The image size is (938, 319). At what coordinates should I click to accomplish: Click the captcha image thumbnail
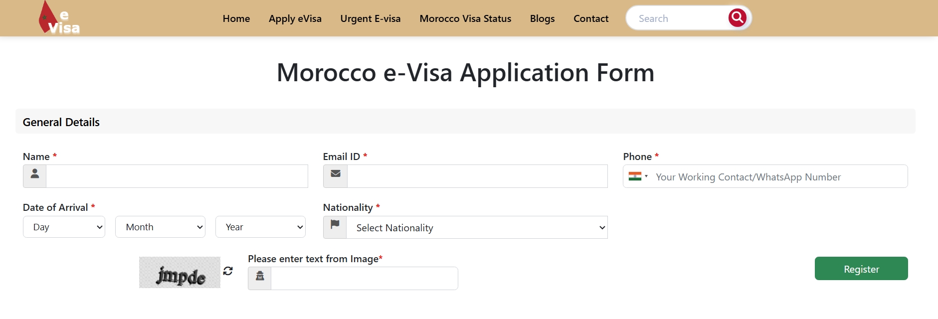tap(180, 272)
